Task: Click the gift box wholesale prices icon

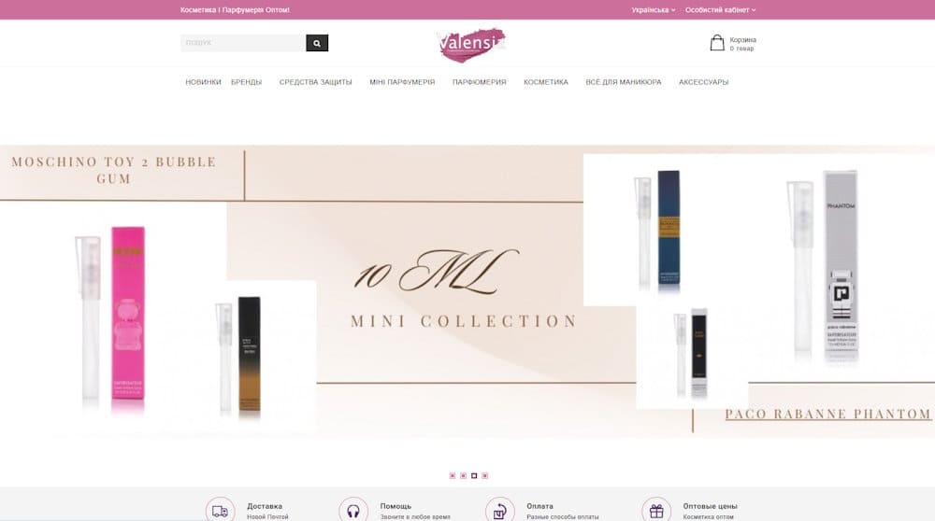Action: (656, 511)
